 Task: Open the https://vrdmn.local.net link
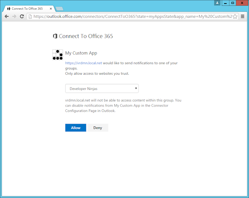pyautogui.click(x=84, y=63)
